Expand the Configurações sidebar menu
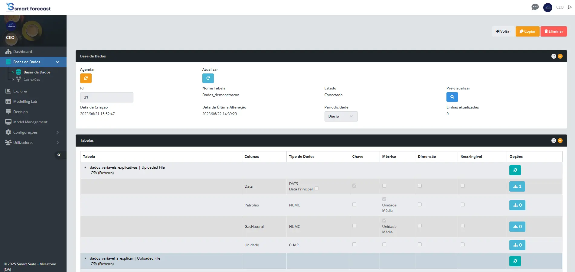 (25, 132)
